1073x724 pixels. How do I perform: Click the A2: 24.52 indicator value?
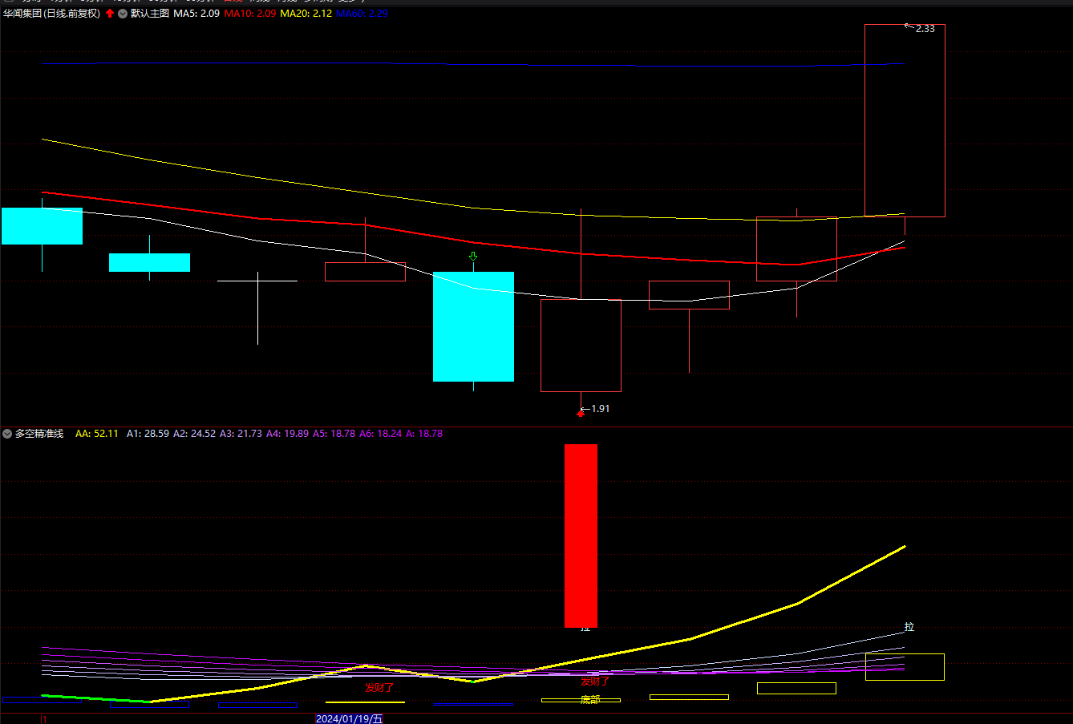pos(194,434)
